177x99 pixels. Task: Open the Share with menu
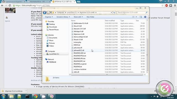coord(78,17)
